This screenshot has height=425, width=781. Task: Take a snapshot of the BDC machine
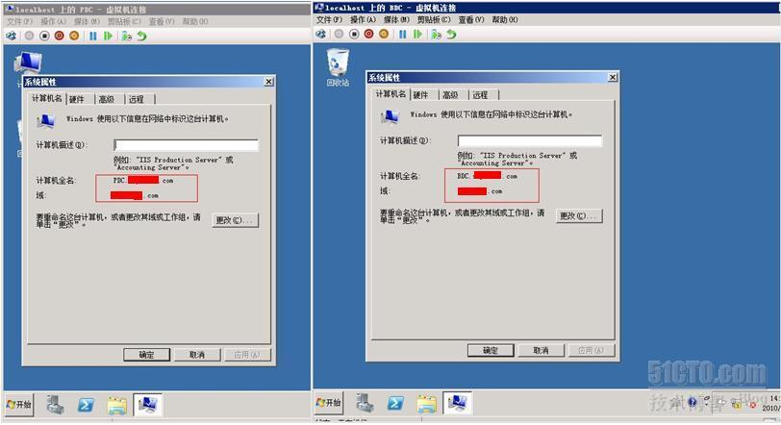click(436, 34)
